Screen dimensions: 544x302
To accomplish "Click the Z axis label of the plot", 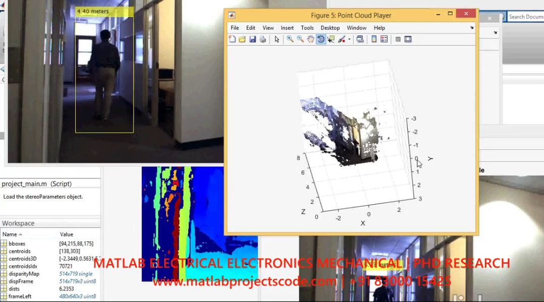I will point(303,212).
